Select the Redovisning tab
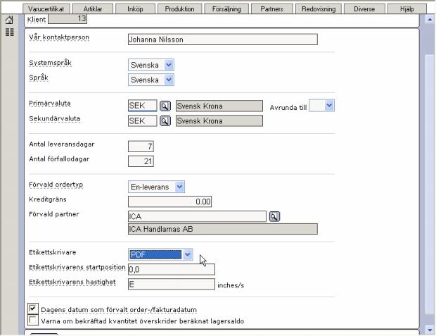Screen dimensions: 436x336 coord(319,9)
